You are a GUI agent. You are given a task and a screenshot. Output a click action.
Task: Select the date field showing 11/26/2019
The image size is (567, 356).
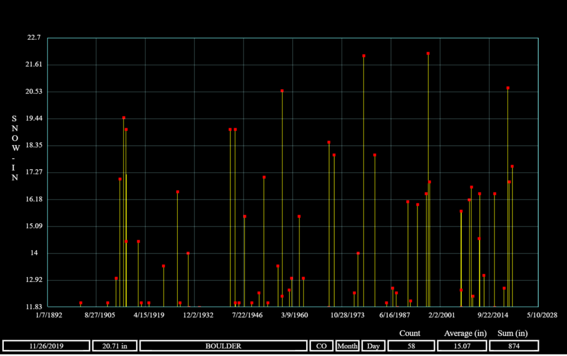pos(47,346)
